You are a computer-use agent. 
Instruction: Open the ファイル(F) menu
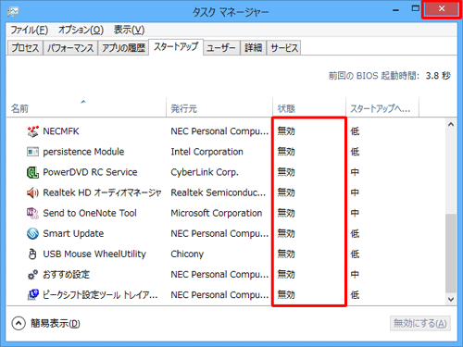pyautogui.click(x=30, y=30)
